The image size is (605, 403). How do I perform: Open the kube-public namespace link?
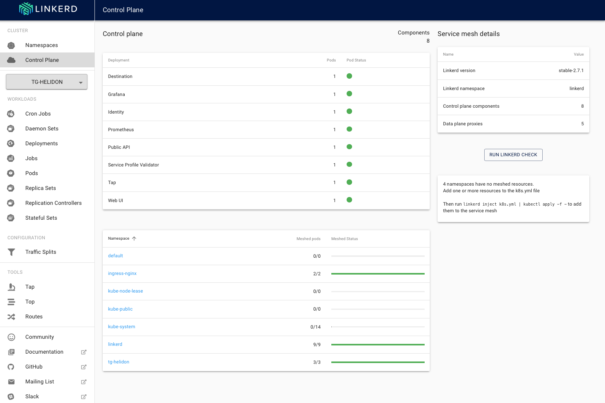click(x=120, y=309)
